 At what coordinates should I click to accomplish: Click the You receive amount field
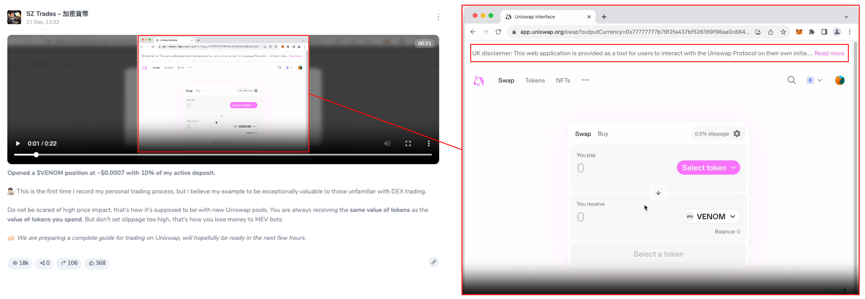[x=581, y=217]
